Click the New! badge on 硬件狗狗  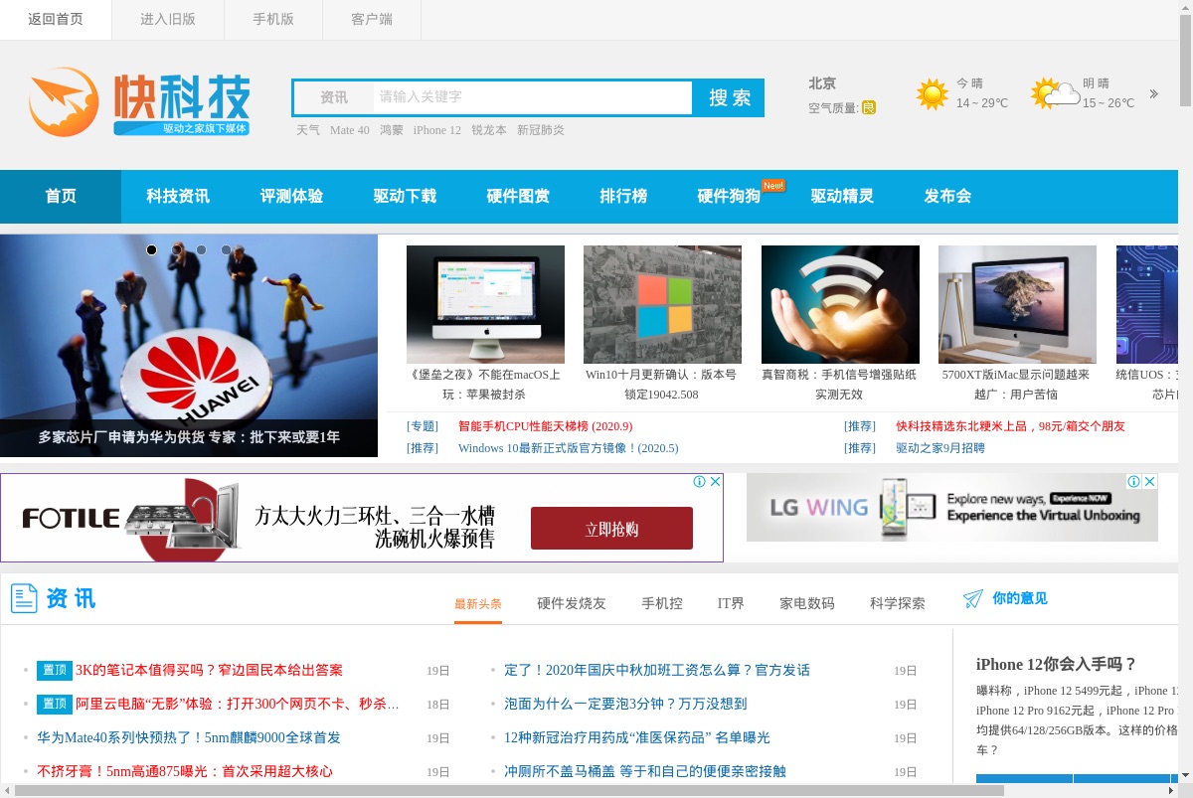tap(773, 185)
